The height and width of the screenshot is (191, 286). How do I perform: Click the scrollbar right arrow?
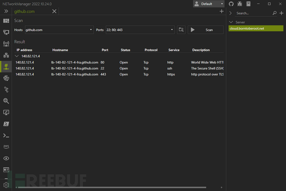coord(221,187)
